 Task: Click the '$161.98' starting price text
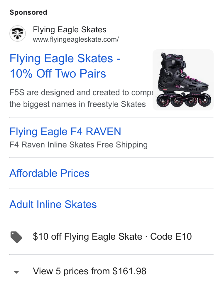click(x=129, y=271)
